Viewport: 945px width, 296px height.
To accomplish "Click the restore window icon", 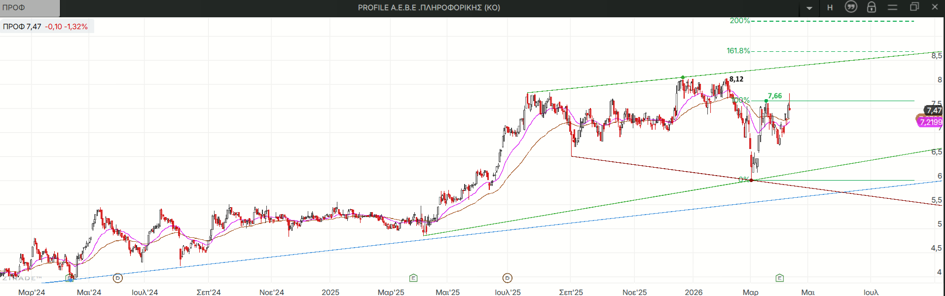I will pos(914,7).
